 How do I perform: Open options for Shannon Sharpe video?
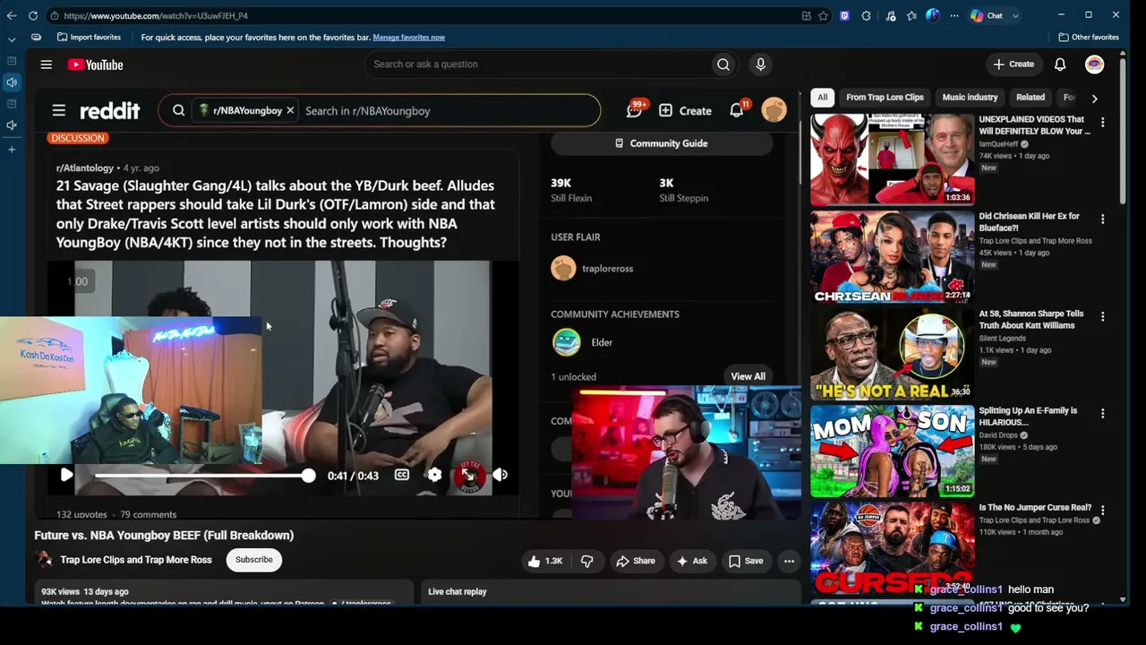tap(1103, 316)
